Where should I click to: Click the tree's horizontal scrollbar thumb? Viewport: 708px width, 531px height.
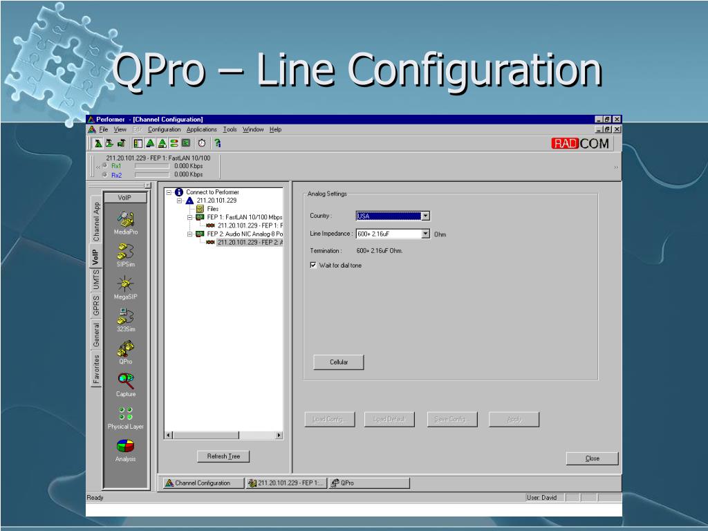(206, 436)
